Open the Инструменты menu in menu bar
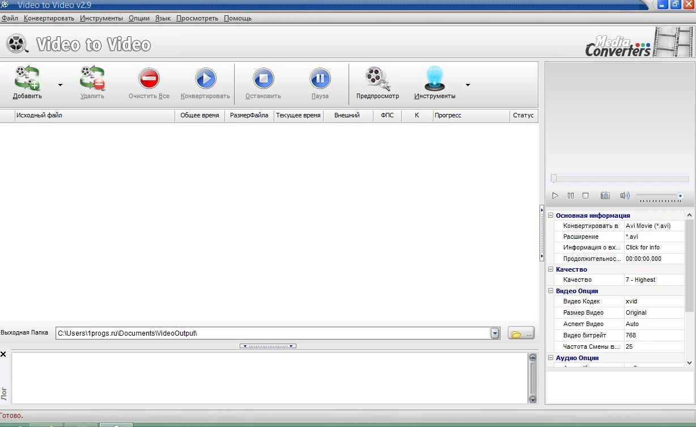The height and width of the screenshot is (427, 696). [101, 18]
